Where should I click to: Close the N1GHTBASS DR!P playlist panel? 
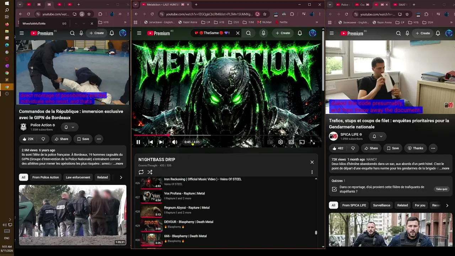(x=312, y=162)
